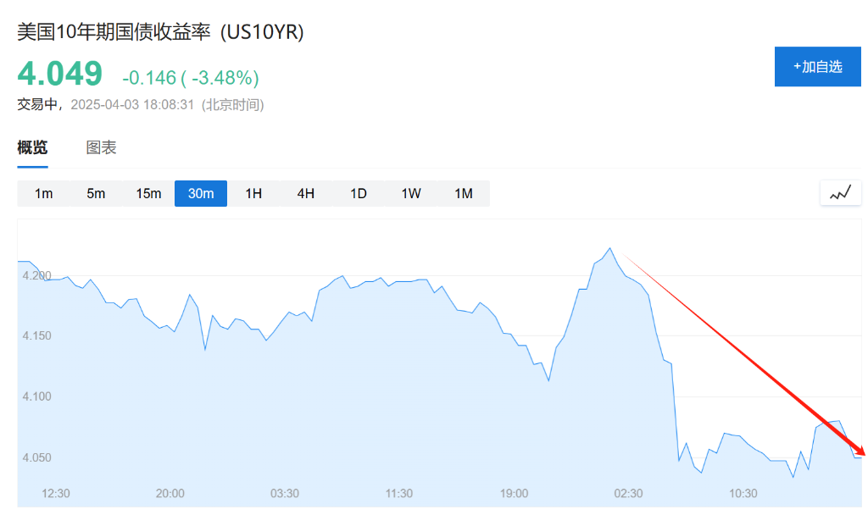Open the 概览 tab

click(x=32, y=147)
